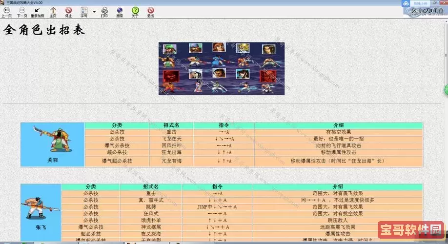Click 介绍 header in 张飞 table

[x=337, y=186]
